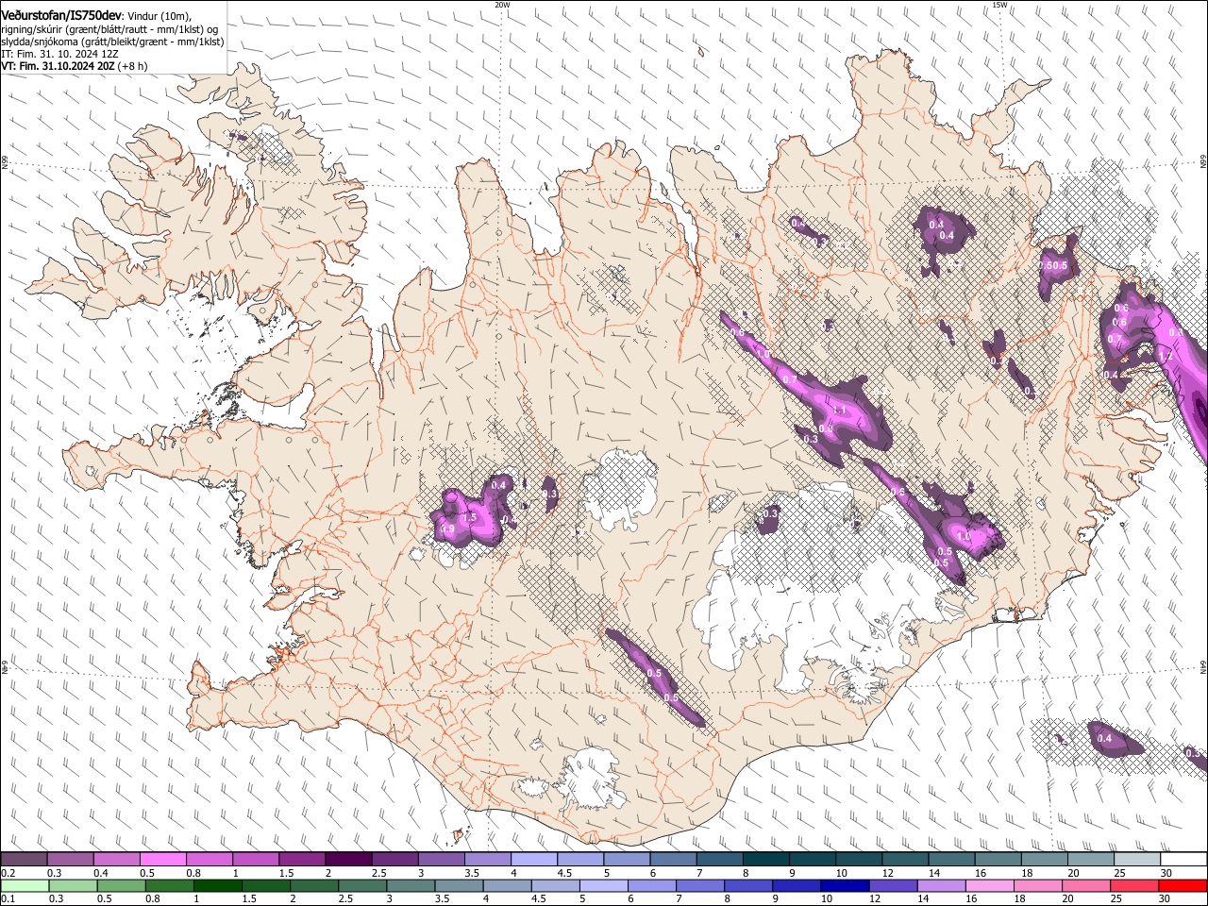
Task: Click the darkest purple 2–2.5 snow legend swatch
Action: pos(348,860)
